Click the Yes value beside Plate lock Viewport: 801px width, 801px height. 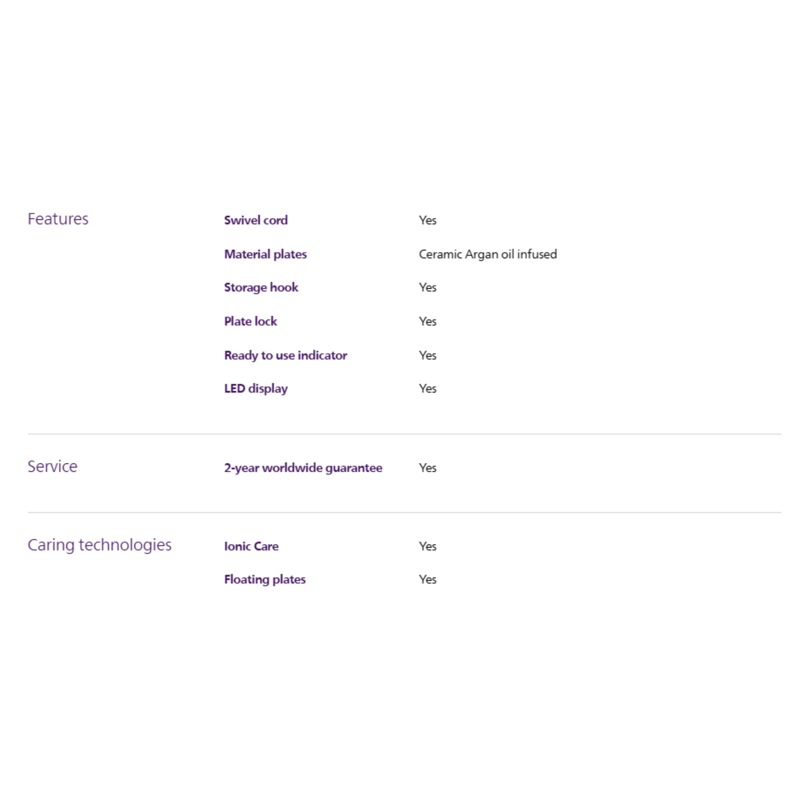coord(427,321)
